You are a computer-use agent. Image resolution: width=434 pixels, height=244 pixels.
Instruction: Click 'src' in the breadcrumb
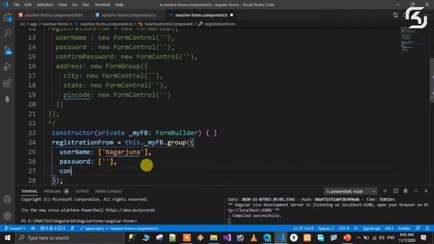point(22,24)
